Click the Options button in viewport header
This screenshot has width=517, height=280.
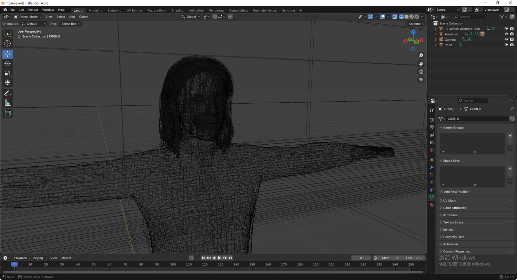point(416,24)
